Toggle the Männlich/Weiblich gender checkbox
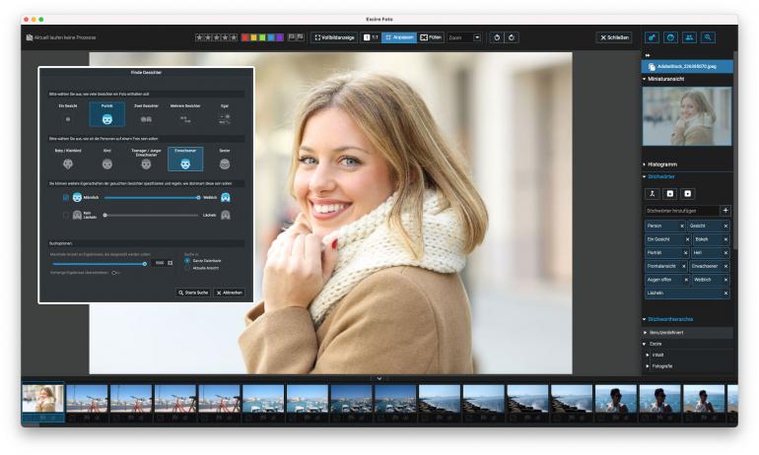 [66, 197]
